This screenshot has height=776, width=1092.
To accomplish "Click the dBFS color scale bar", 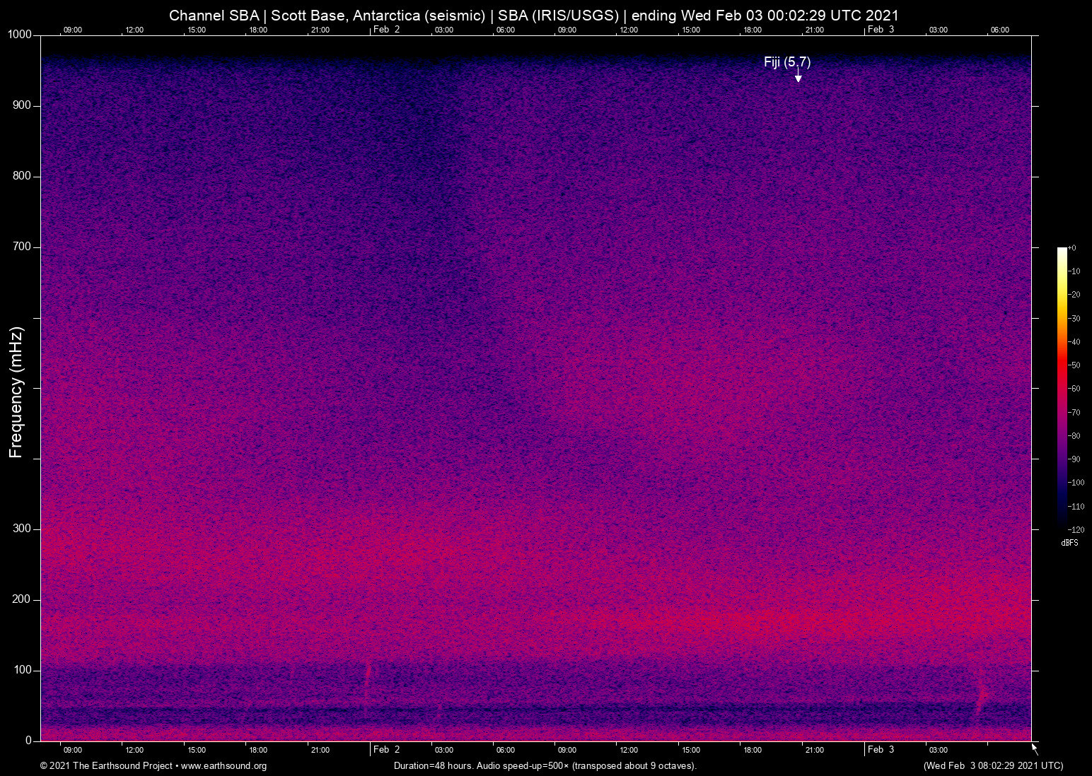I will click(x=1062, y=388).
